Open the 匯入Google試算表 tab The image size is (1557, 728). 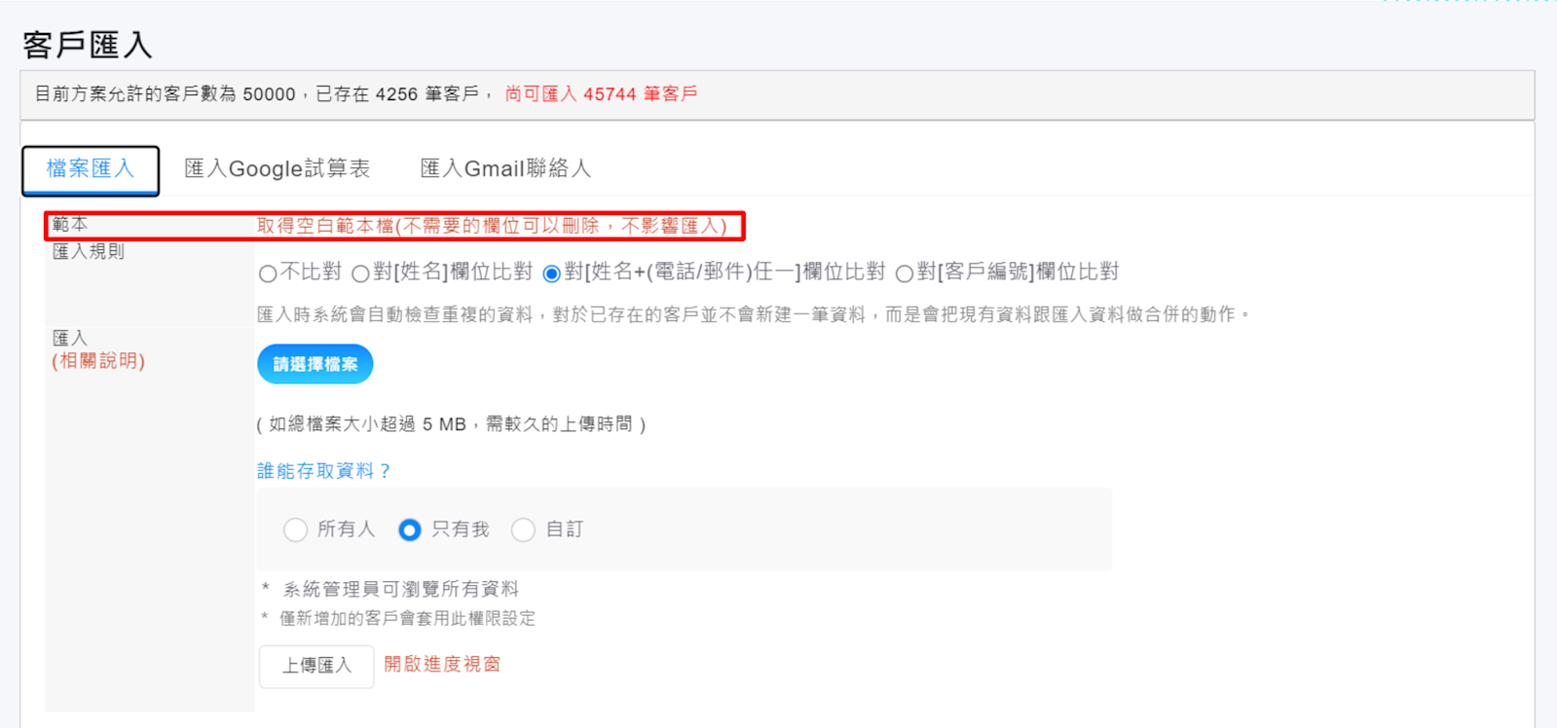(277, 168)
